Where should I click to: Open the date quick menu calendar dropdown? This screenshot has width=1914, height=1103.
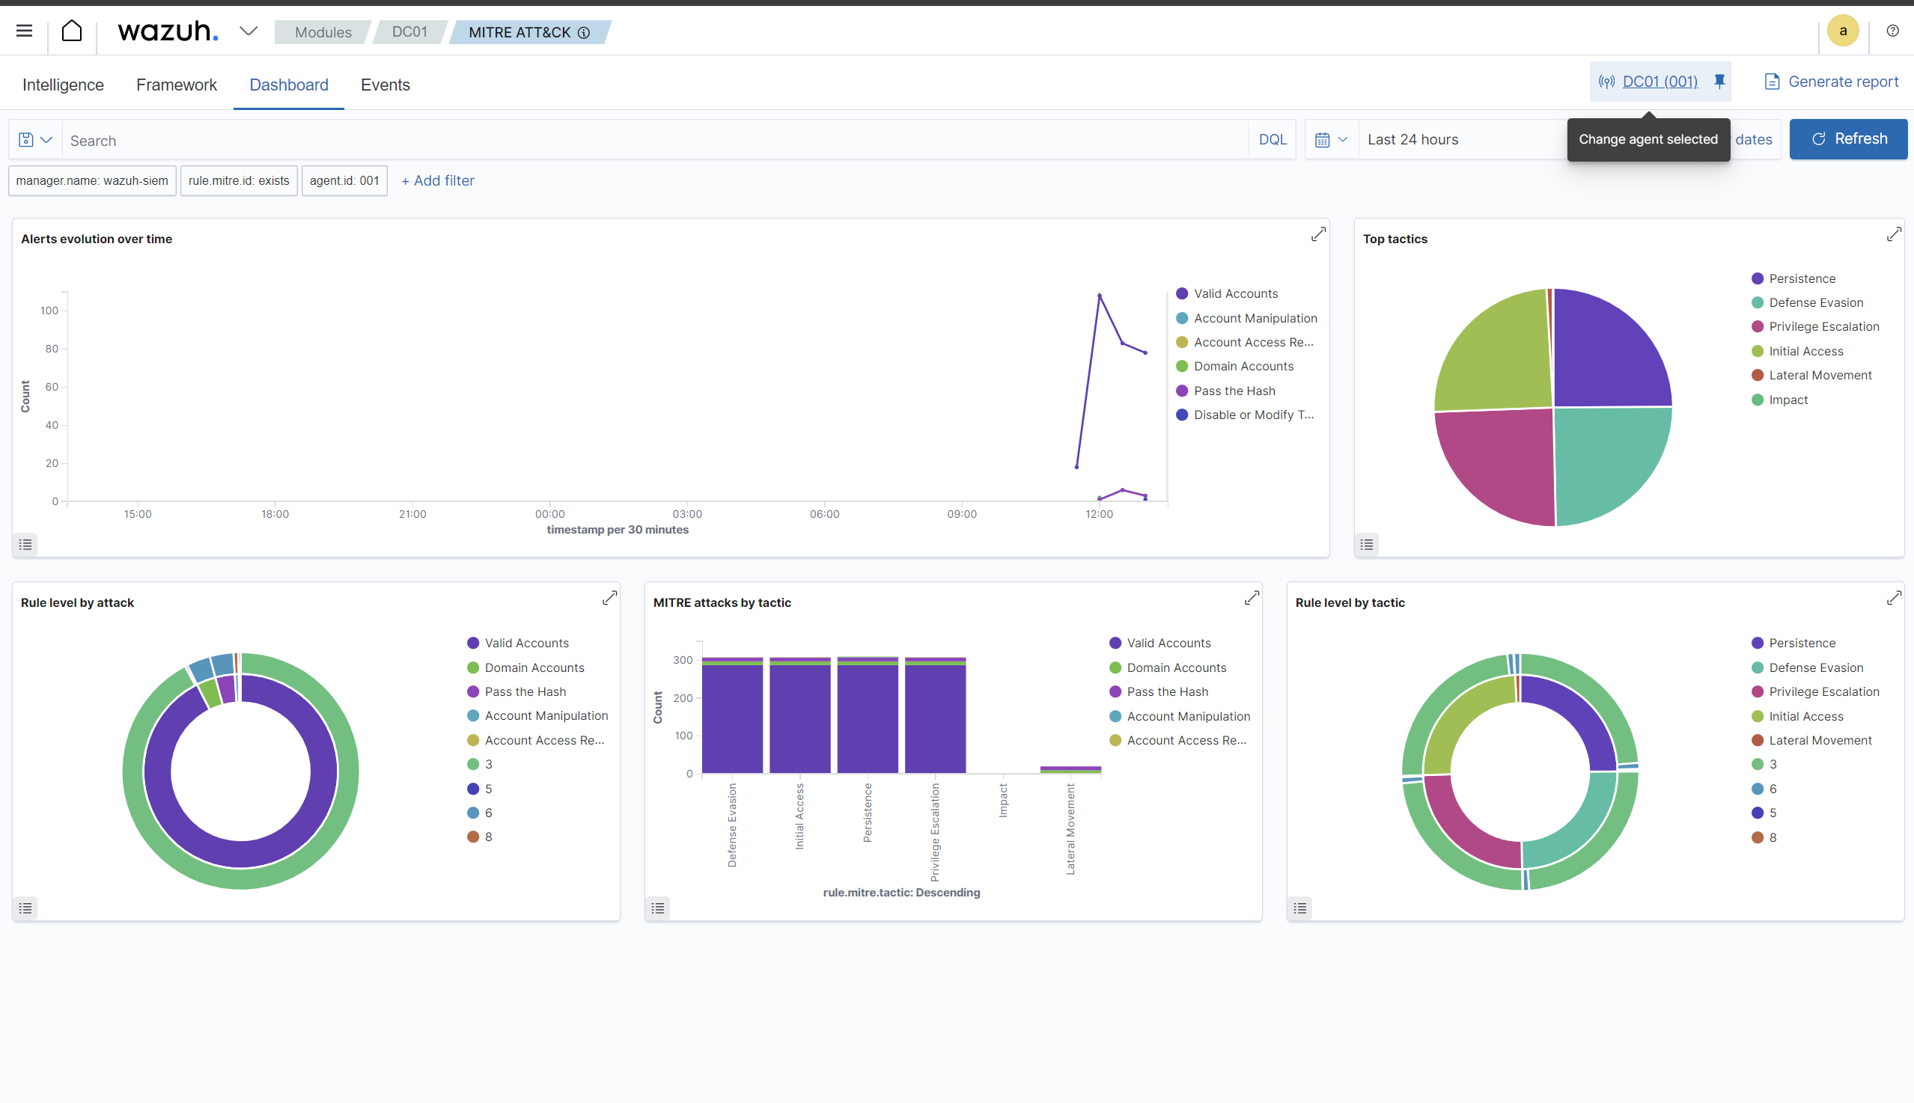[x=1332, y=139]
